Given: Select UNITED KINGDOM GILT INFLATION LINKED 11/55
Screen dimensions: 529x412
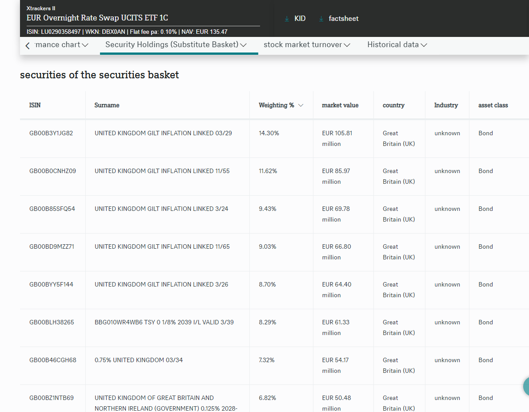Looking at the screenshot, I should point(162,171).
